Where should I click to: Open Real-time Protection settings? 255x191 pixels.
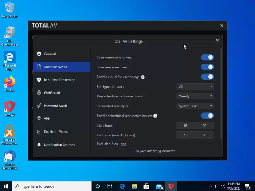click(x=61, y=80)
